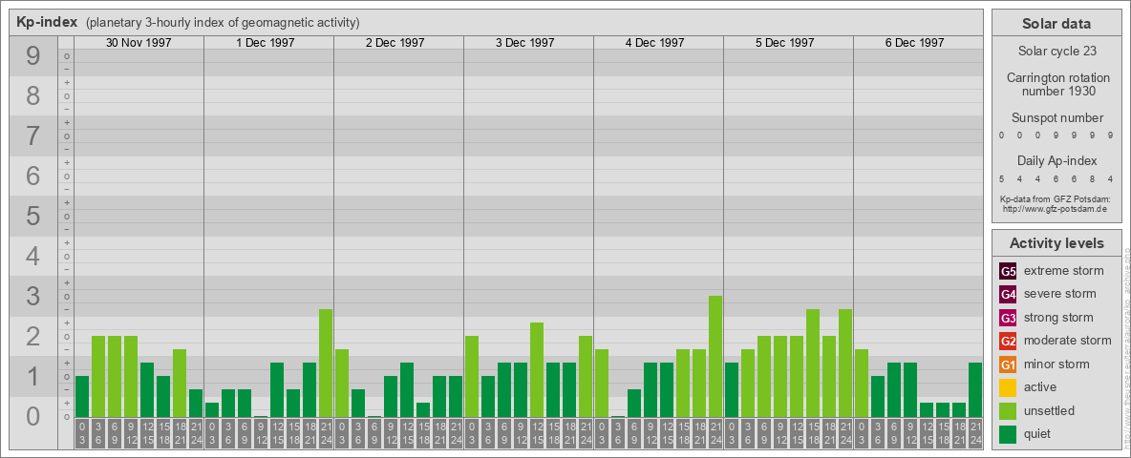Image resolution: width=1131 pixels, height=458 pixels.
Task: Click the 0-3 hour label under 30 Nov
Action: point(82,433)
